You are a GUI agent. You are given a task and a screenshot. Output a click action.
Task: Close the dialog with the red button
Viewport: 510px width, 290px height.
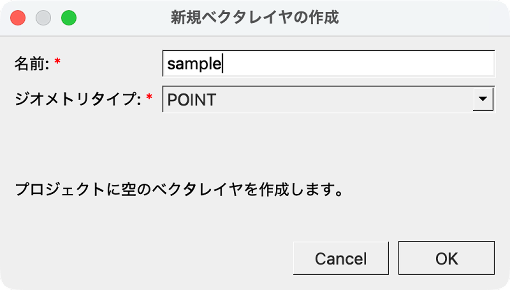point(18,18)
